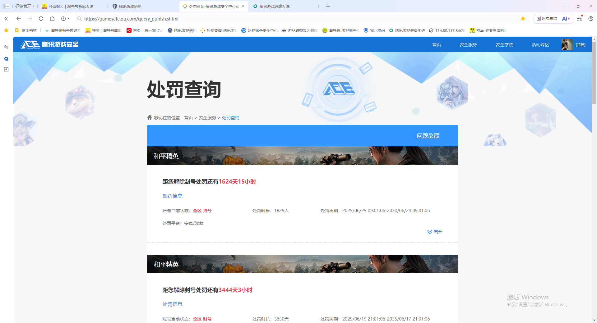Select 安全服务 in site navigation menu
The width and height of the screenshot is (597, 323).
(x=468, y=45)
